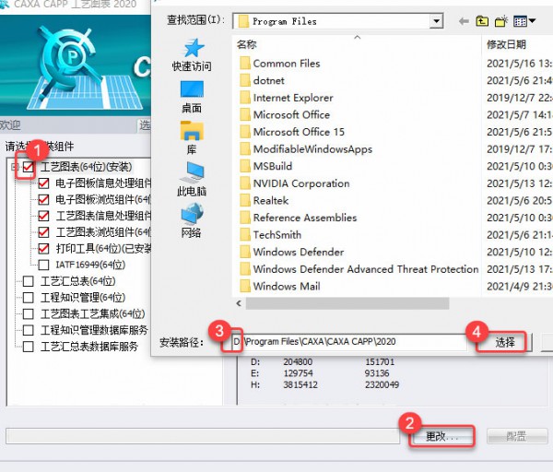This screenshot has height=472, width=553.
Task: Toggle 工艺图表(64位)(安装) checkbox
Action: 29,167
